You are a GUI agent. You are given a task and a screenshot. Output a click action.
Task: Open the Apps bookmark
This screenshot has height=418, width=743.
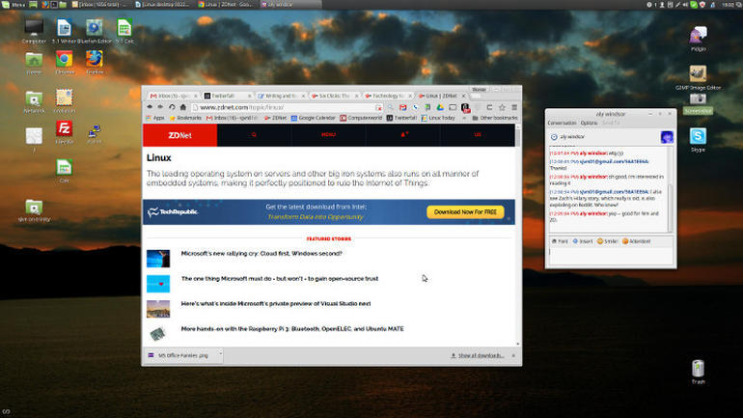click(x=155, y=118)
